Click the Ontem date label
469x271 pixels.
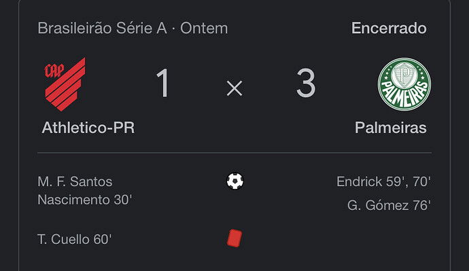[x=204, y=29]
